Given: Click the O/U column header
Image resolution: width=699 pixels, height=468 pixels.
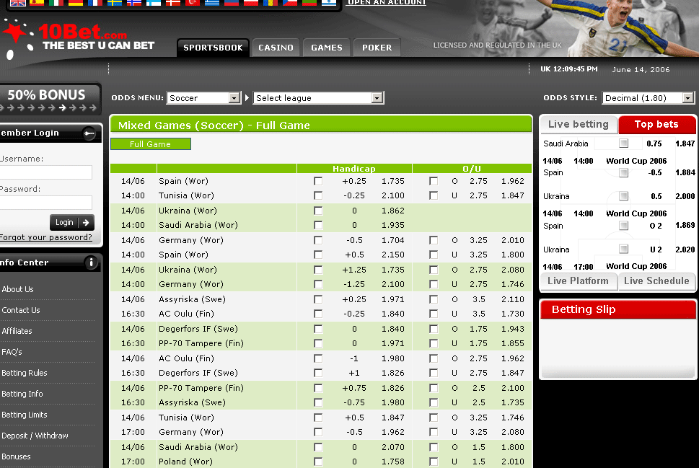Looking at the screenshot, I should [472, 169].
